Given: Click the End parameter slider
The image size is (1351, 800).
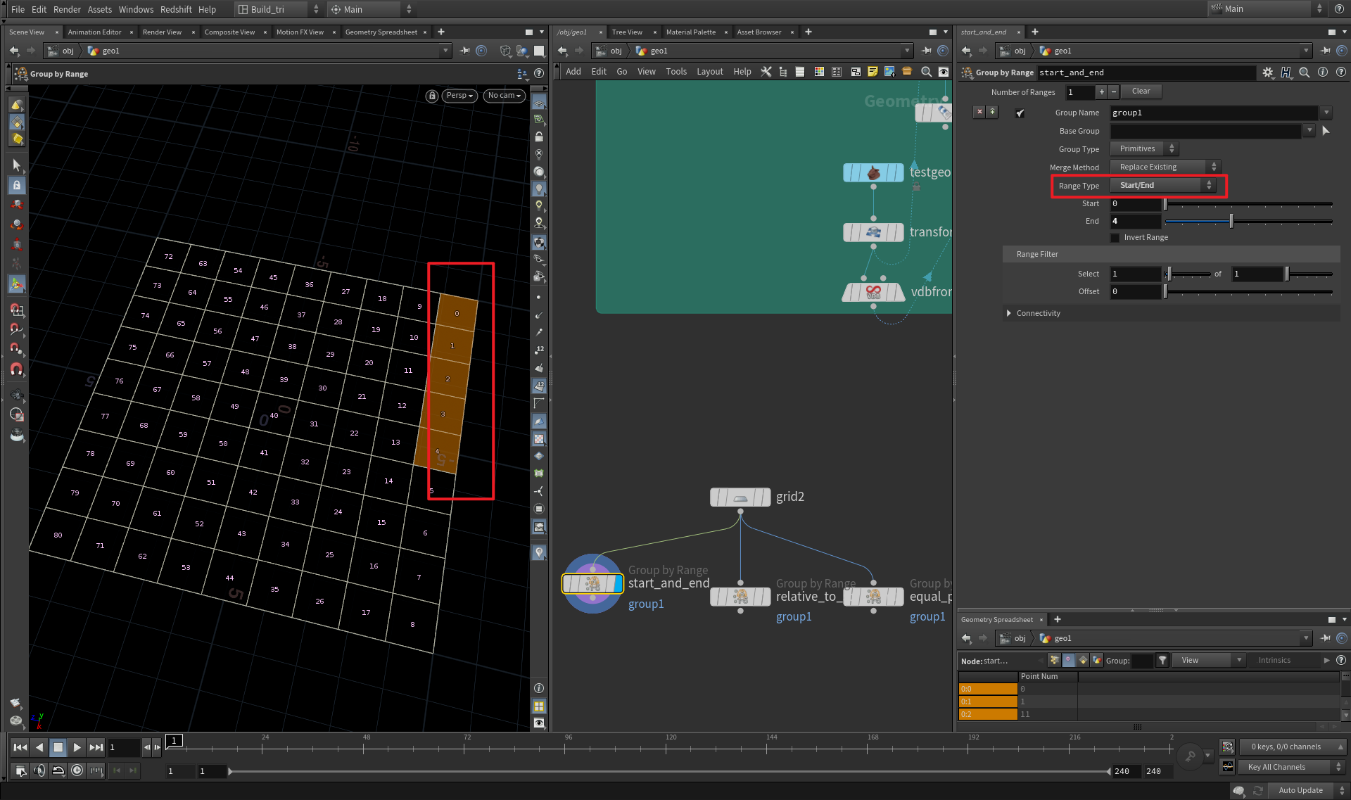Looking at the screenshot, I should pyautogui.click(x=1231, y=221).
